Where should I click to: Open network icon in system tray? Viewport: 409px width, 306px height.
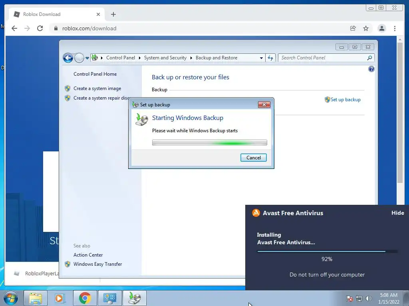(x=359, y=298)
